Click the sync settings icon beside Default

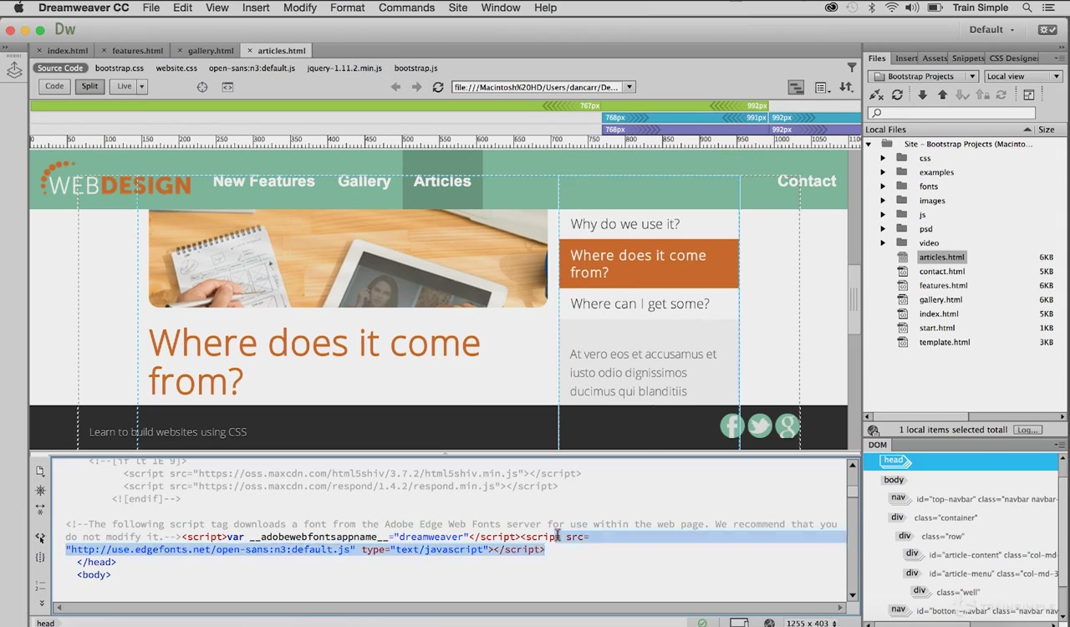coord(1047,29)
